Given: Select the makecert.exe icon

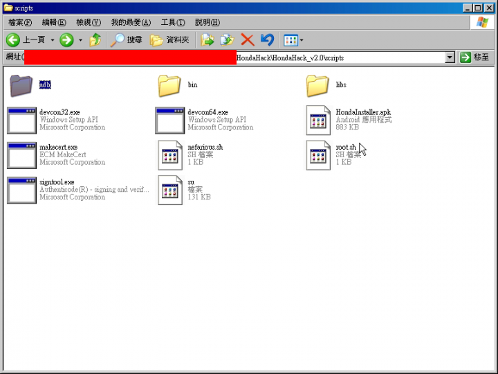Looking at the screenshot, I should 21,156.
